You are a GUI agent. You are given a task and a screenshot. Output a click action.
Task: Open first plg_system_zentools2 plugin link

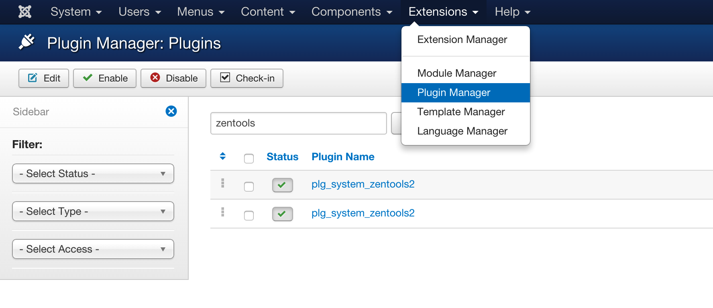(363, 184)
